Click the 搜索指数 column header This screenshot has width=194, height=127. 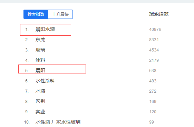click(x=159, y=14)
